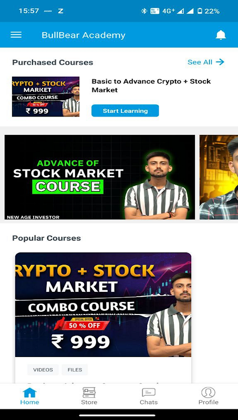Tap the Home icon in bottom bar
This screenshot has height=420, width=238.
coord(29,393)
